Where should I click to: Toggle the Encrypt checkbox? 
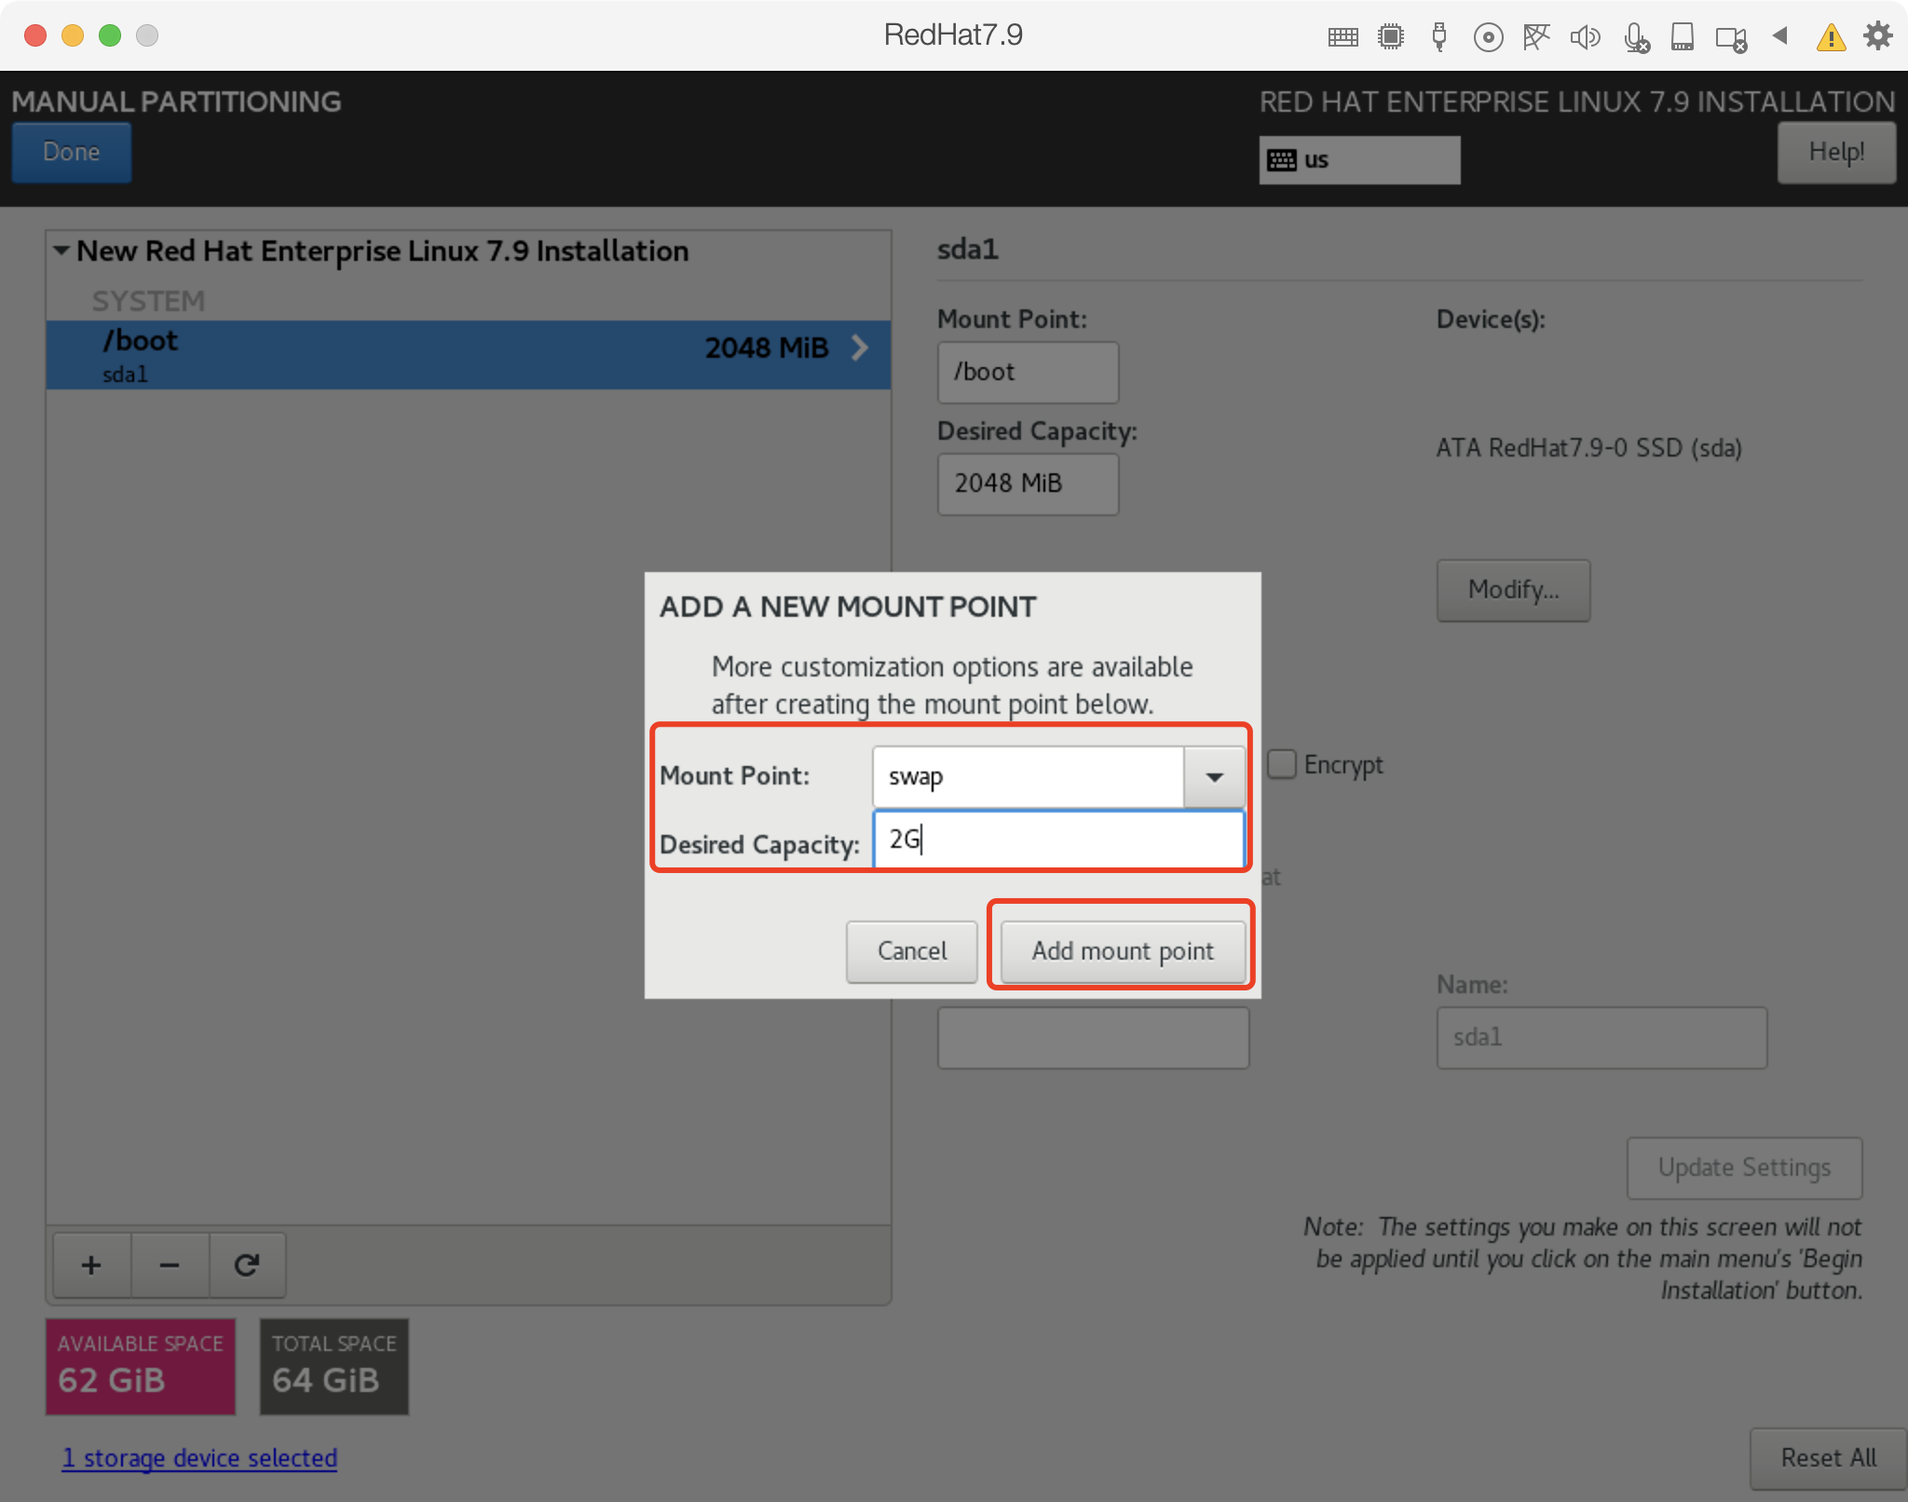tap(1282, 764)
